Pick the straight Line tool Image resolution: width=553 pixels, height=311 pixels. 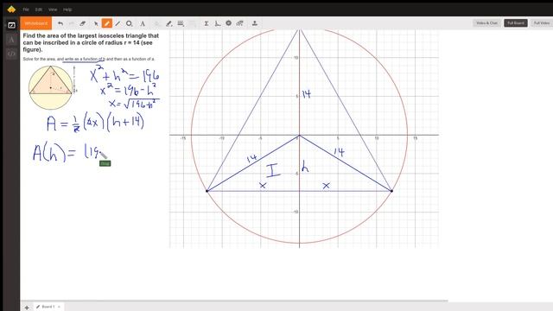point(118,23)
